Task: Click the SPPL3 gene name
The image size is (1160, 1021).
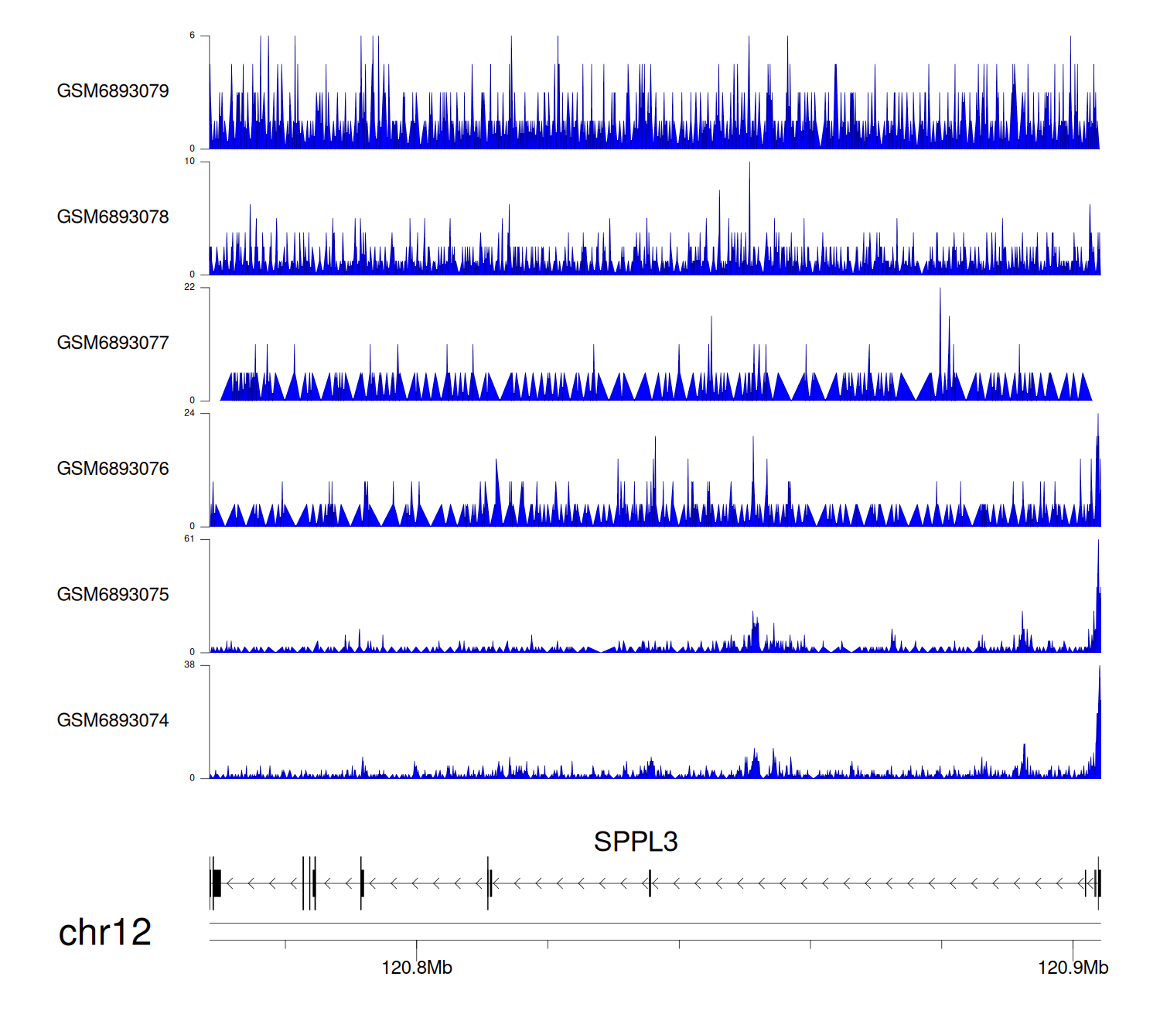Action: coord(635,842)
